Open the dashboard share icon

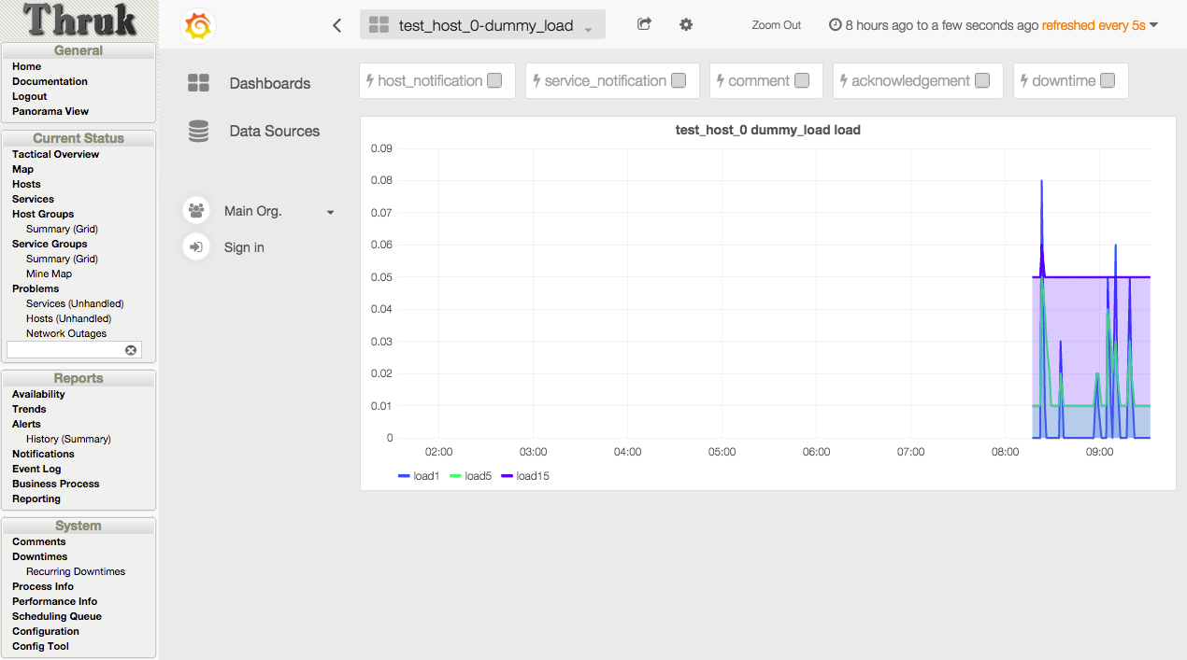[643, 25]
